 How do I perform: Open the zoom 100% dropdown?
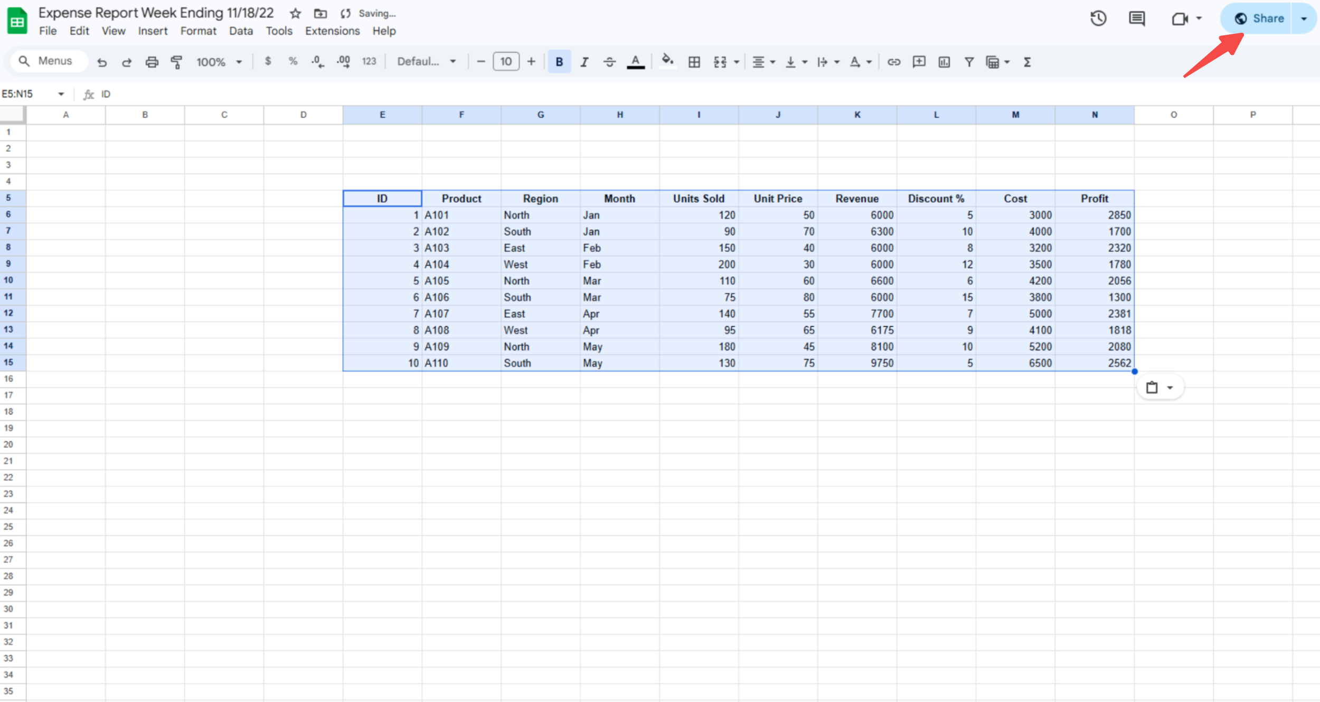[219, 62]
